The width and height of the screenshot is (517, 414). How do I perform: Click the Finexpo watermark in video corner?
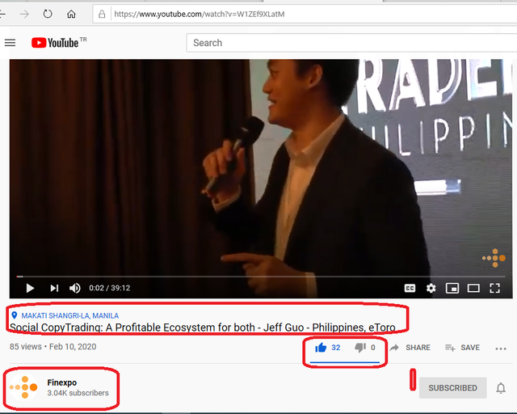point(494,258)
